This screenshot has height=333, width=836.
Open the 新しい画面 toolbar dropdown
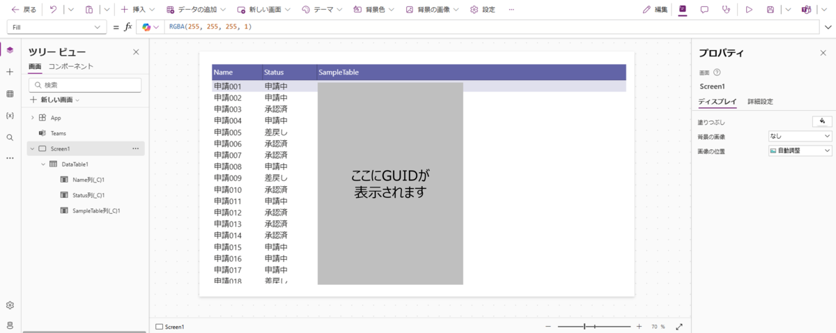point(265,10)
